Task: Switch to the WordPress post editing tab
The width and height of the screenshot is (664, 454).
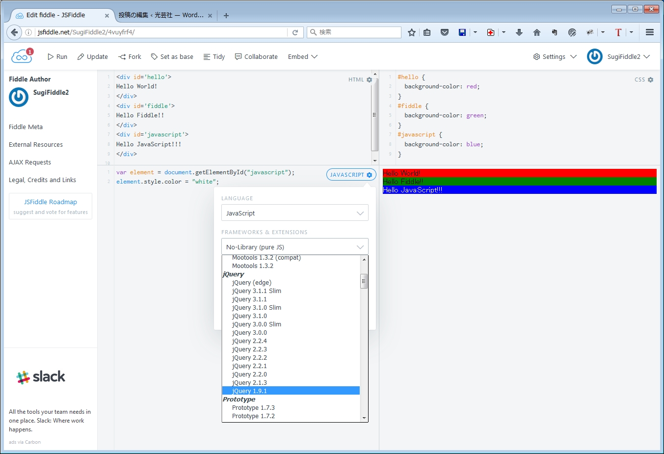Action: (161, 15)
